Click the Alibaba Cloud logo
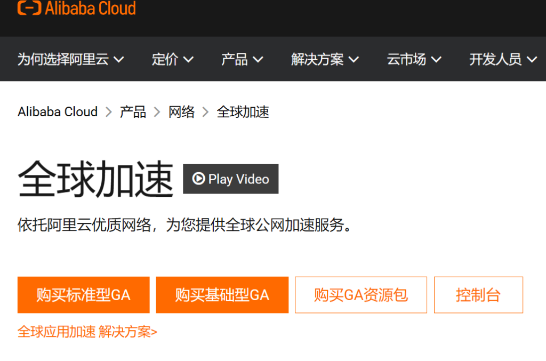 point(77,7)
